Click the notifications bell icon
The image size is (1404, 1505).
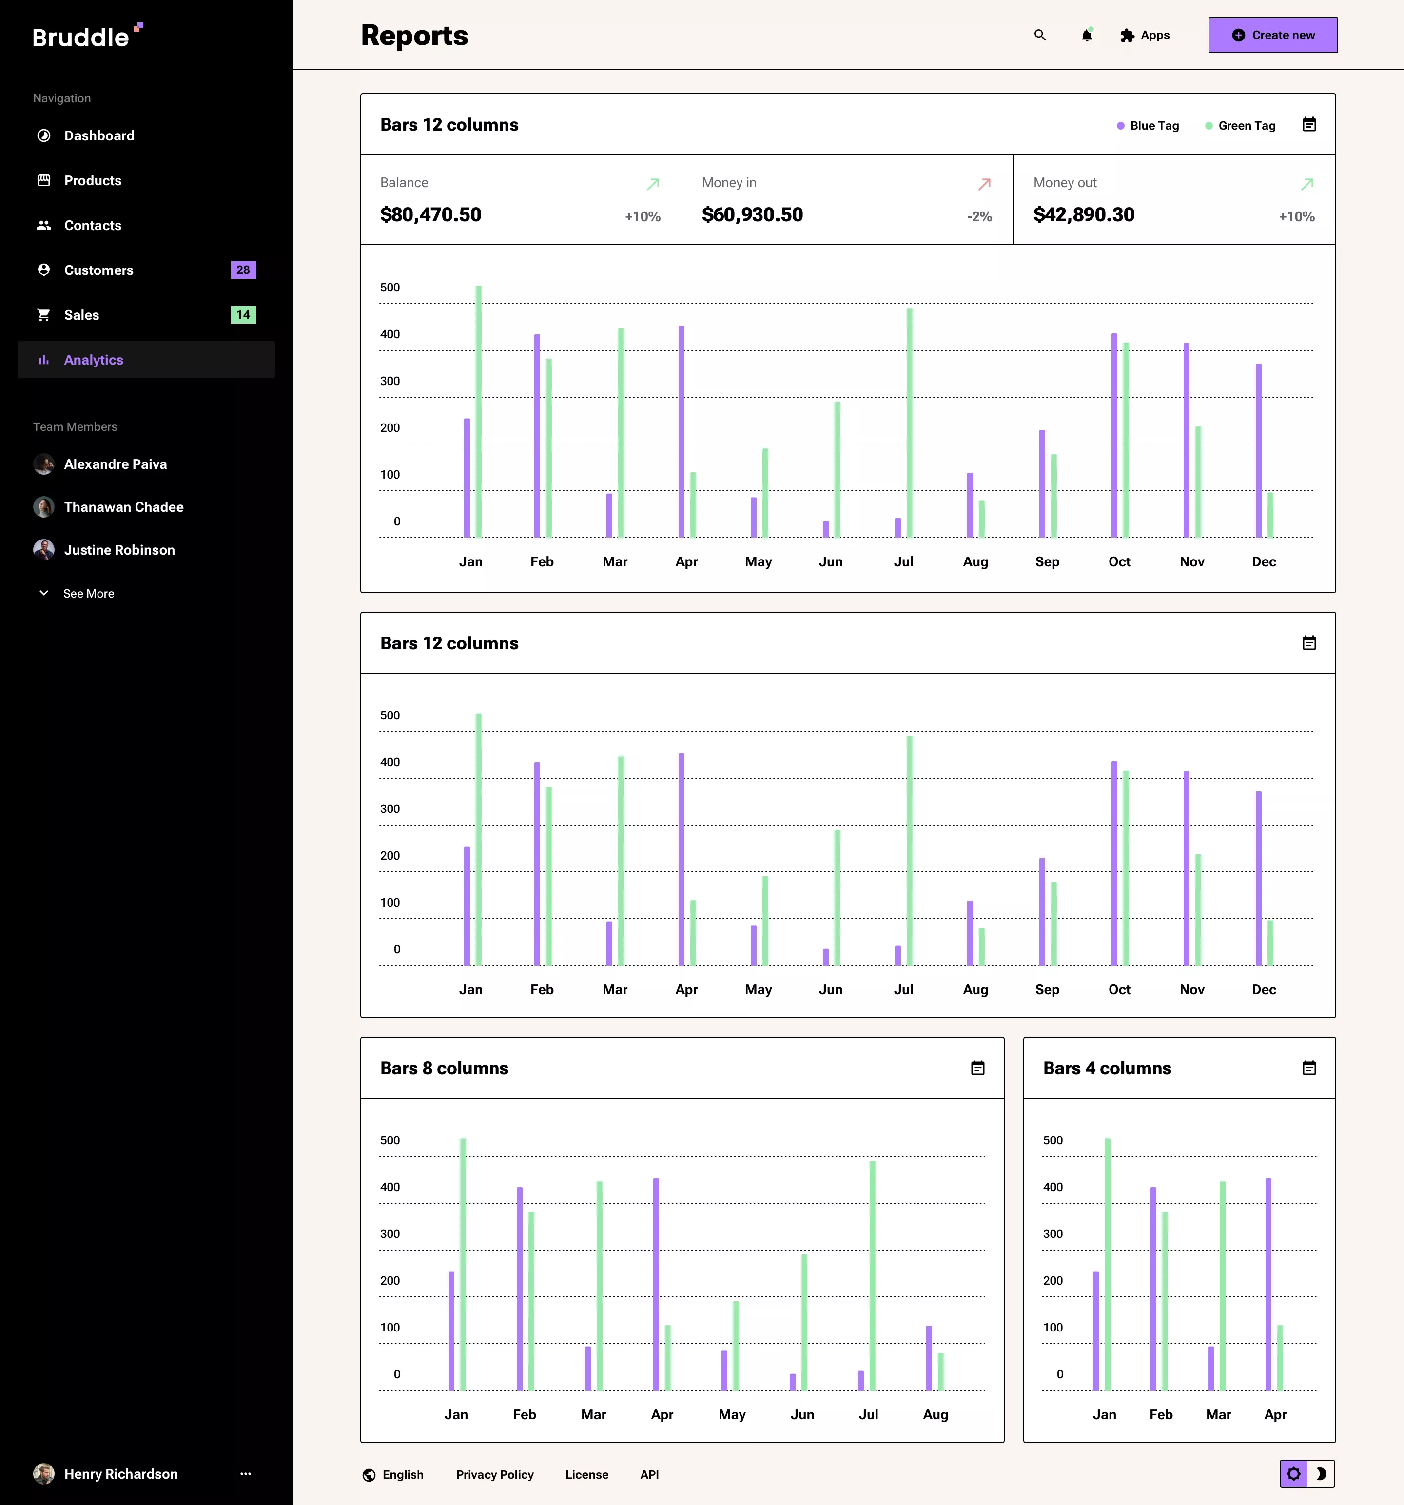coord(1087,35)
